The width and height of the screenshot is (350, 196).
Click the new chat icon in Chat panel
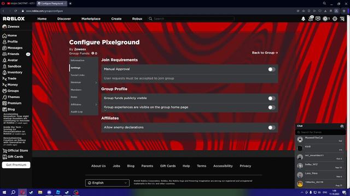tap(342, 126)
